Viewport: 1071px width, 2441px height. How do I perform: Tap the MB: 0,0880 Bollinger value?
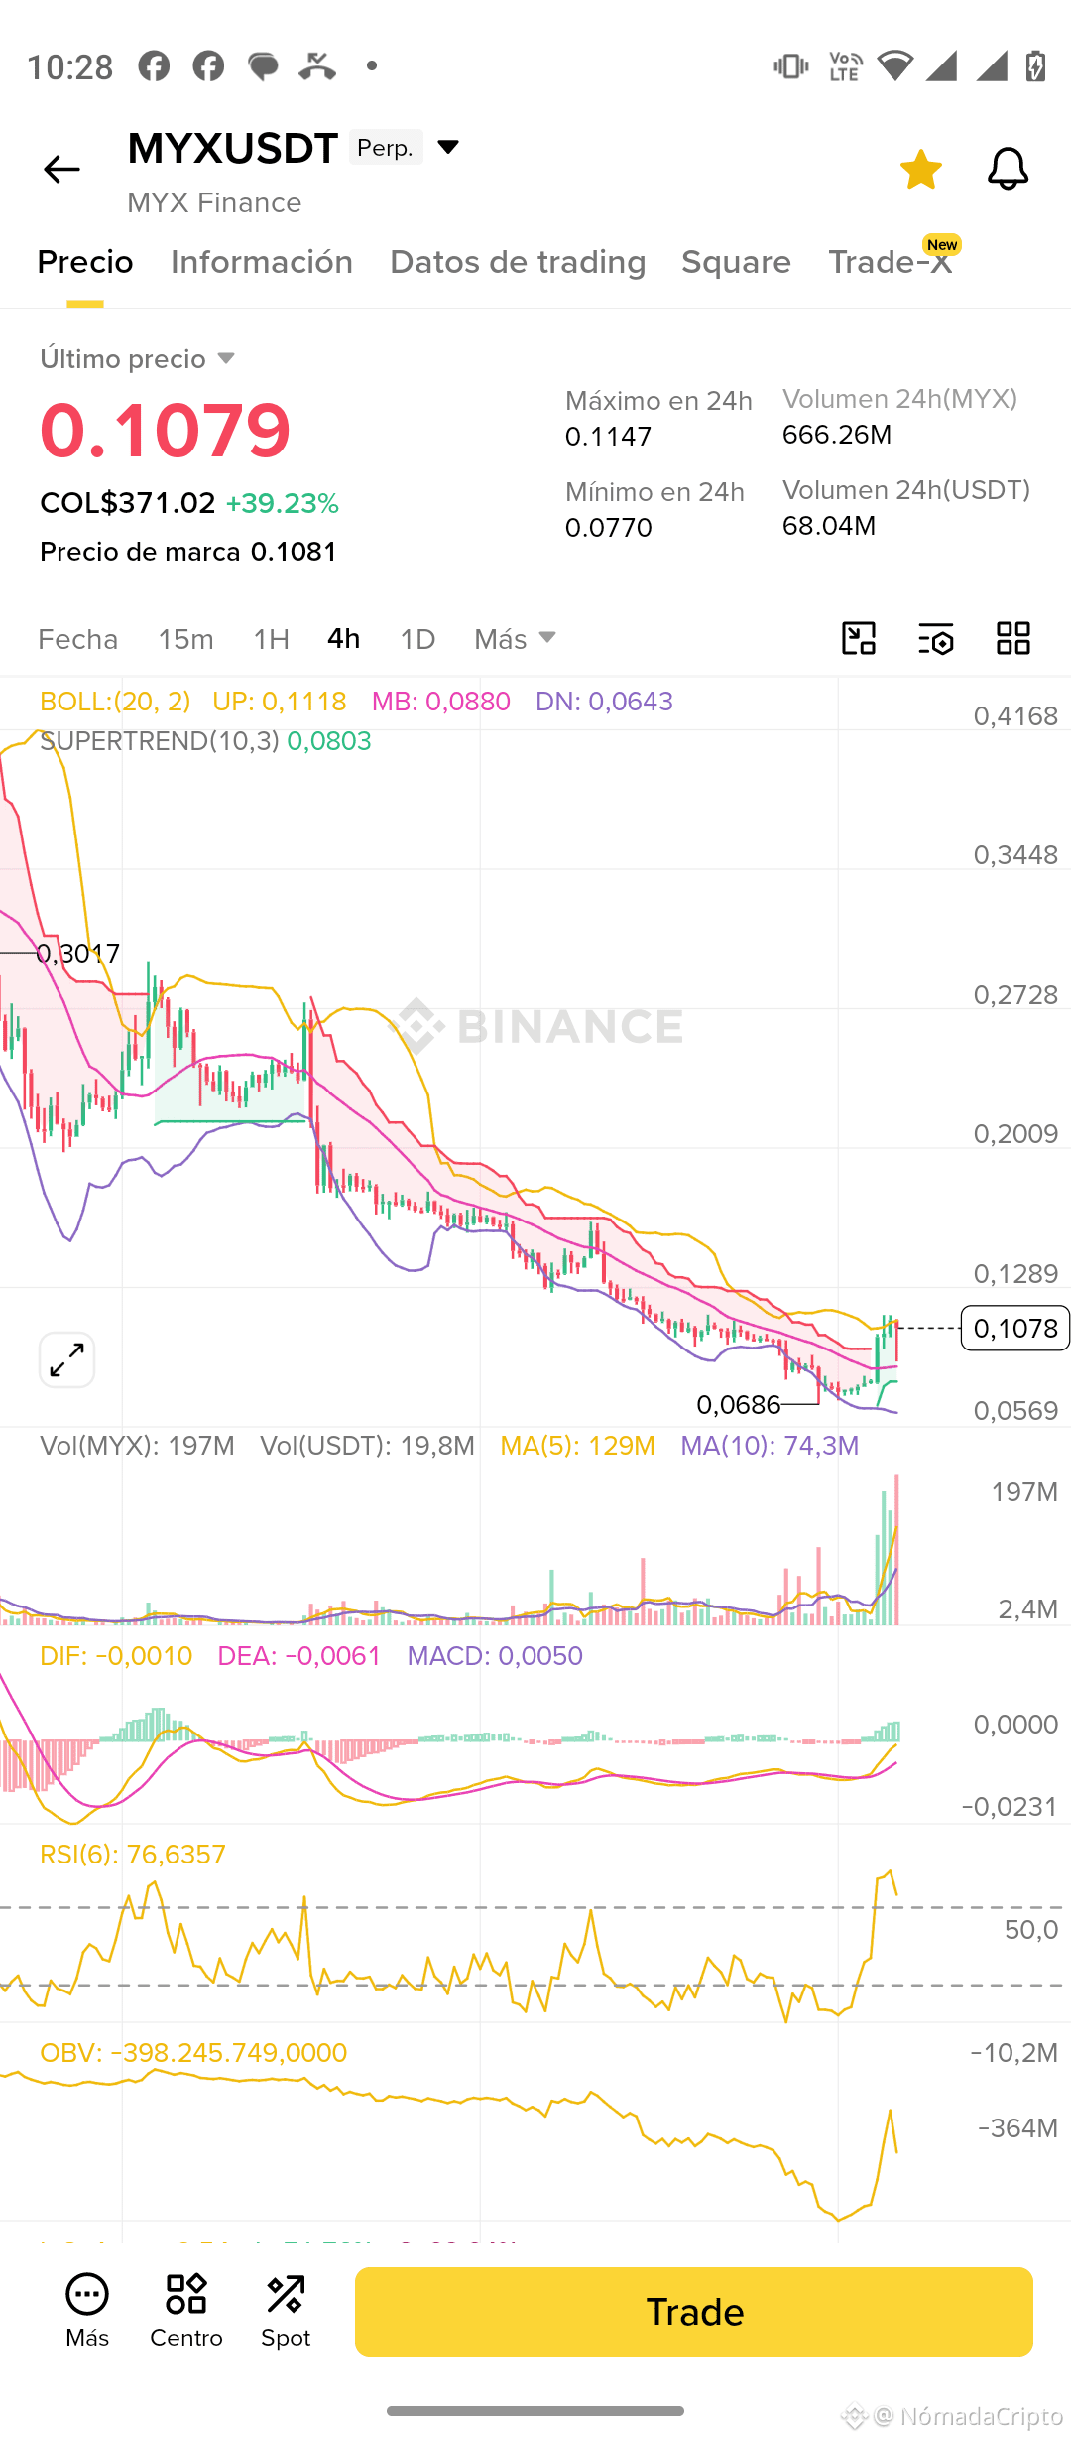(441, 702)
